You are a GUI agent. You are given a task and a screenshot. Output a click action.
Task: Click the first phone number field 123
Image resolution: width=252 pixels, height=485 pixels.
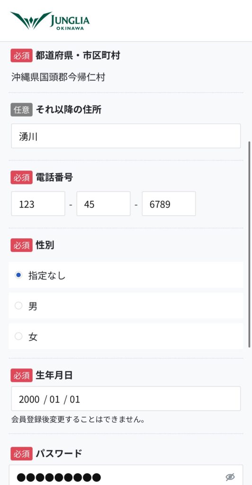pos(38,204)
